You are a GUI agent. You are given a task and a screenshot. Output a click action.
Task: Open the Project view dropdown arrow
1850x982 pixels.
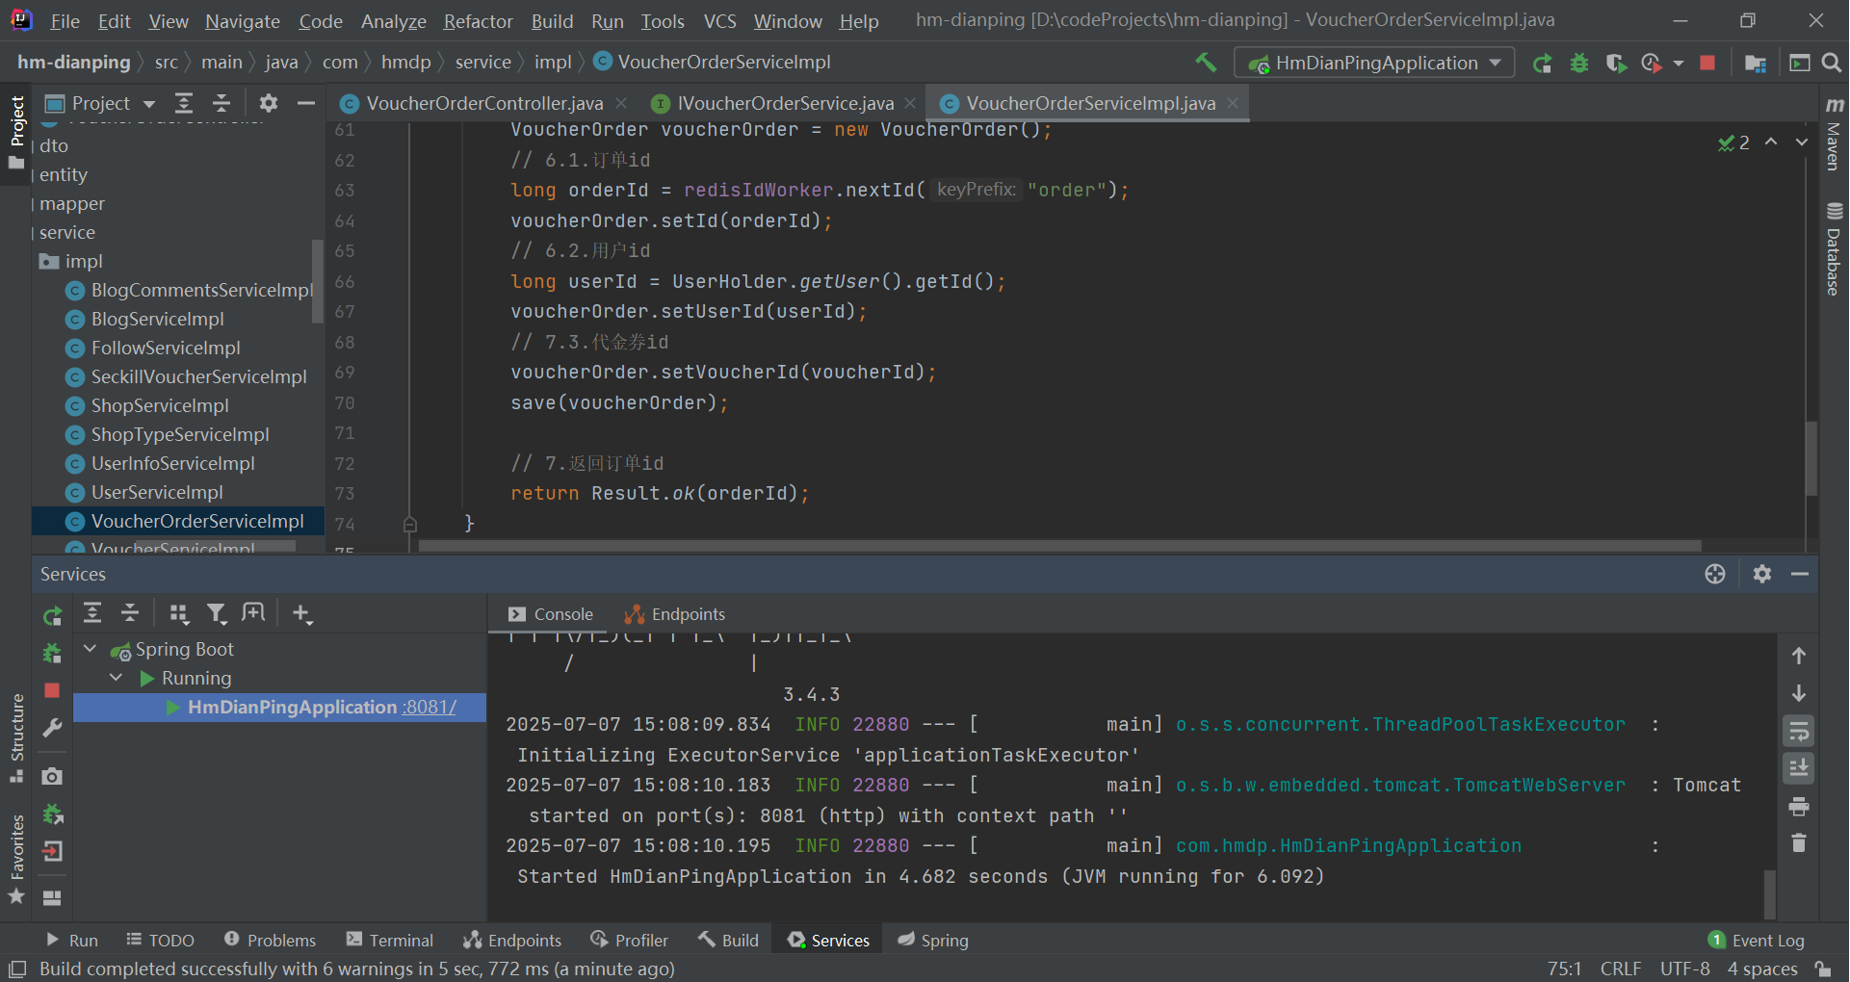pos(149,104)
